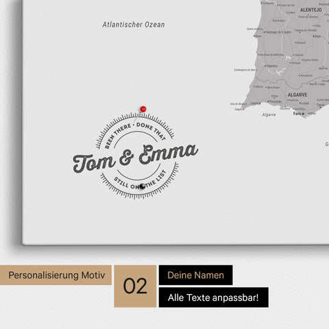This screenshot has width=329, height=329.
Task: Click the 'Alle Texte anpassbar!' label
Action: [214, 297]
